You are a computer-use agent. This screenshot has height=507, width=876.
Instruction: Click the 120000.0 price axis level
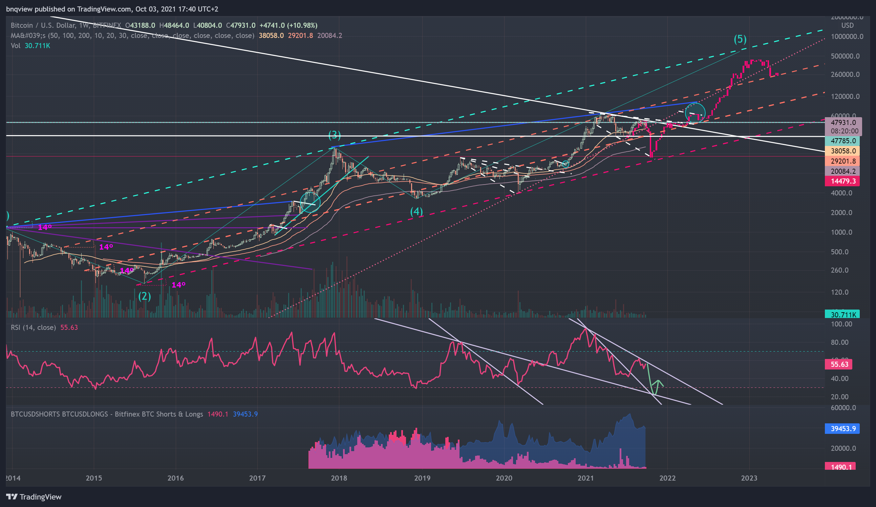pyautogui.click(x=845, y=96)
